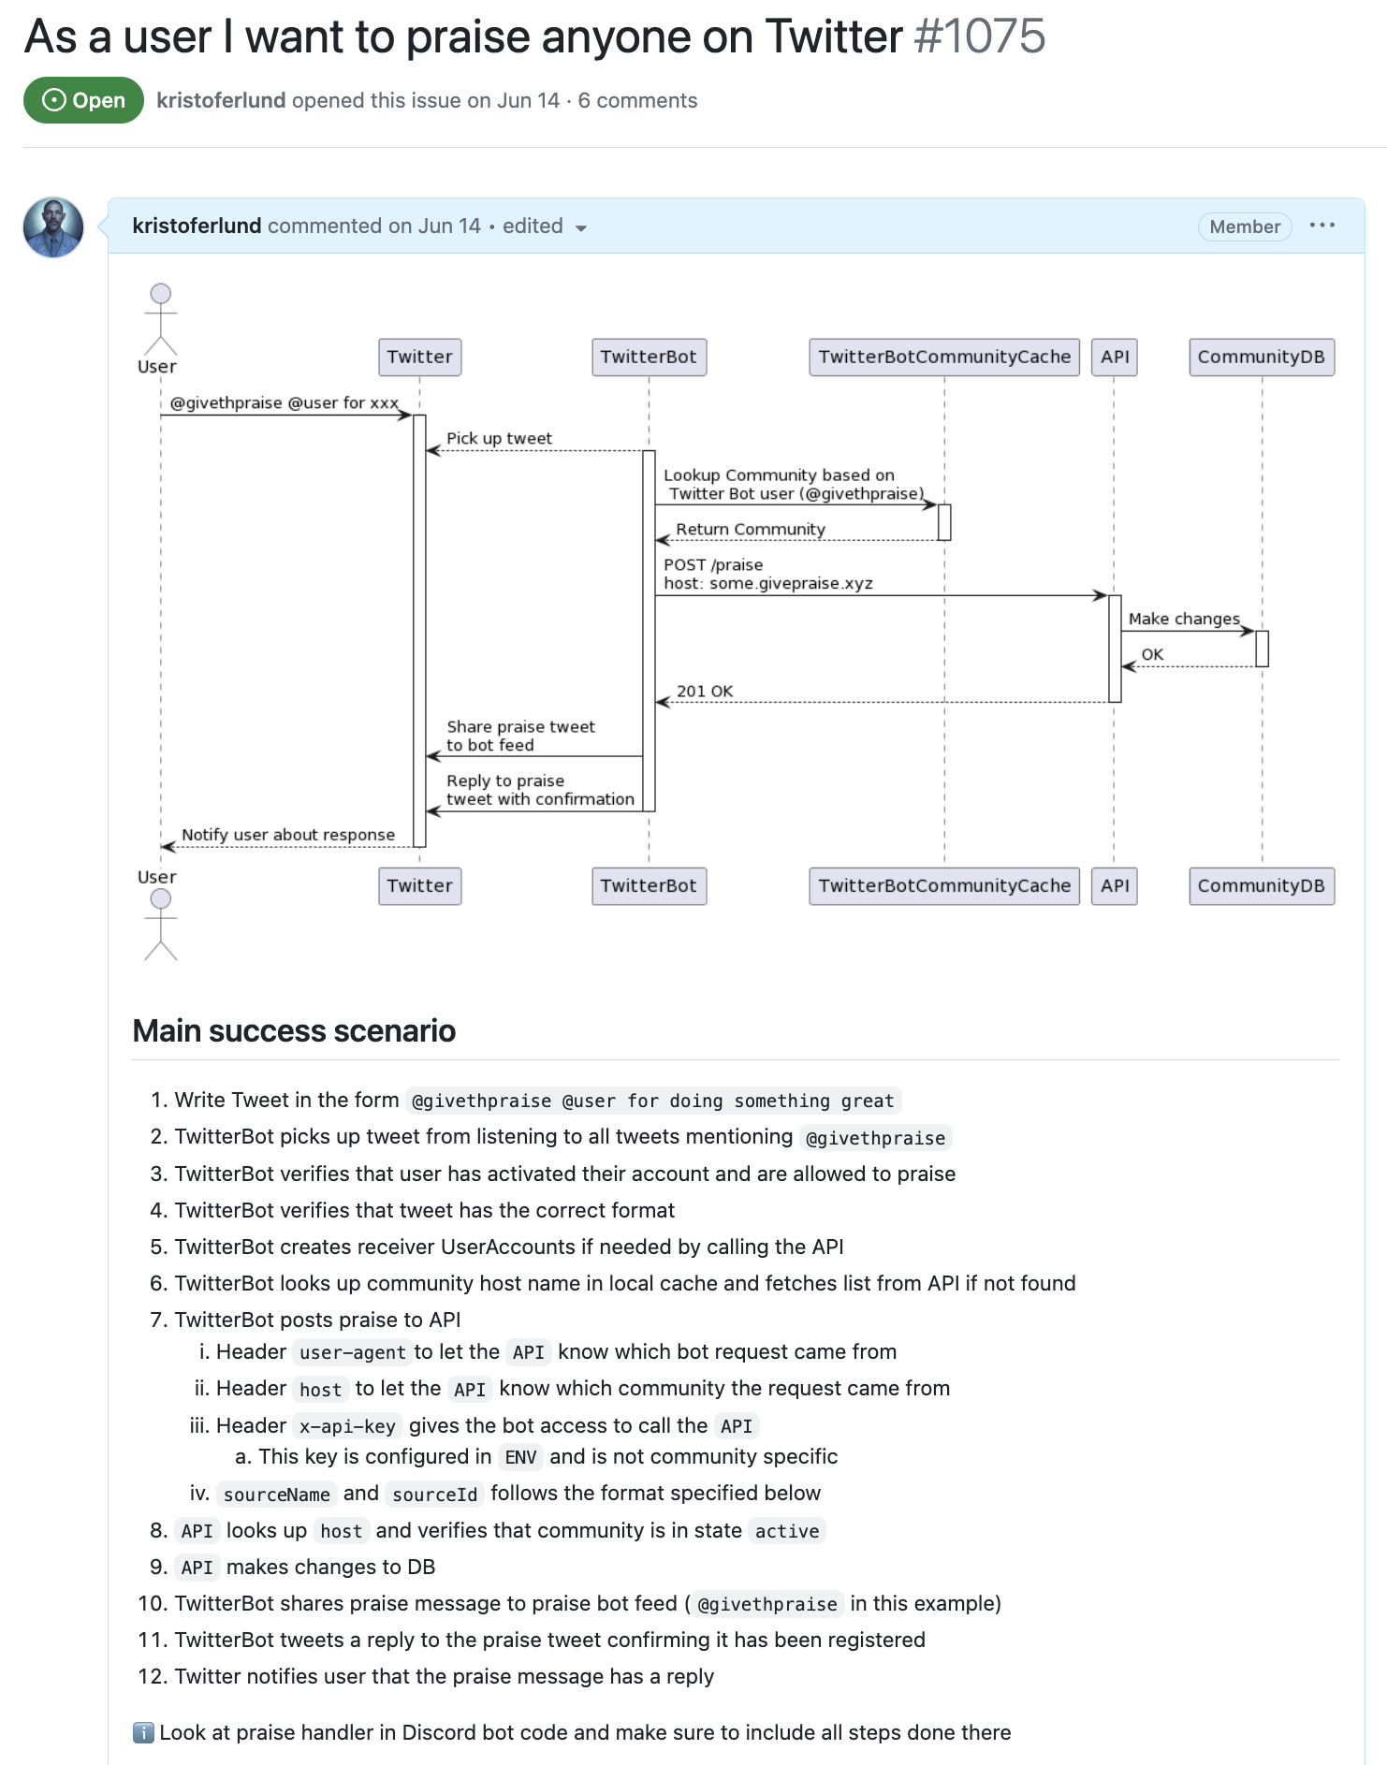This screenshot has height=1765, width=1387.
Task: Click the bottom Twitter diagram box
Action: 419,885
